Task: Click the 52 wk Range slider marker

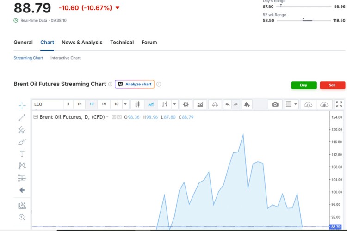Action: point(304,19)
